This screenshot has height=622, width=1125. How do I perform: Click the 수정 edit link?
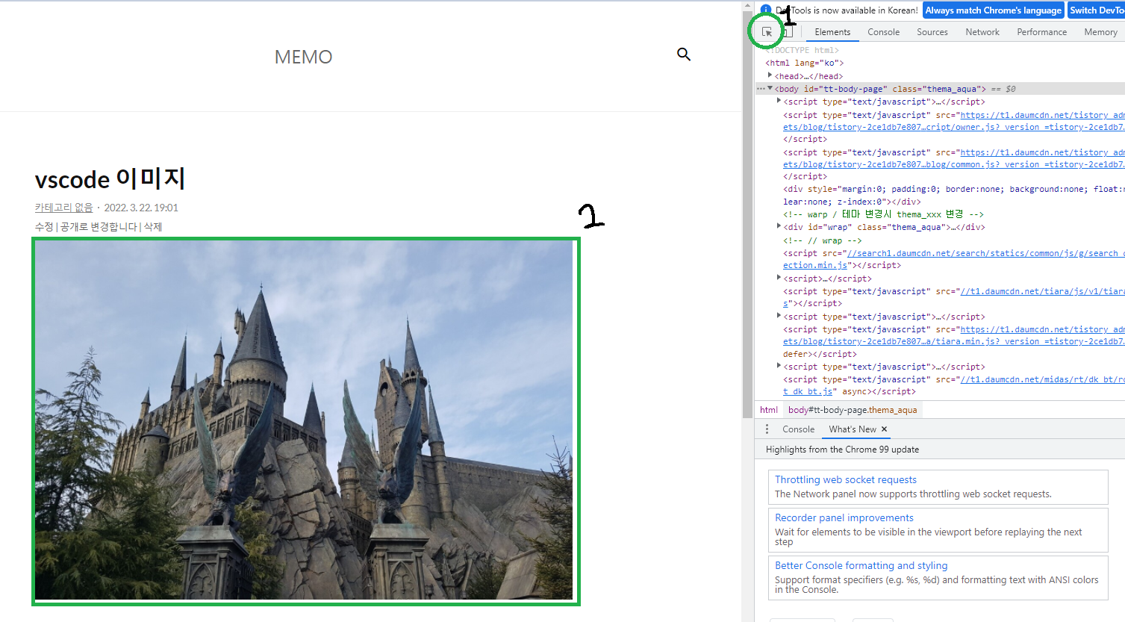(43, 226)
